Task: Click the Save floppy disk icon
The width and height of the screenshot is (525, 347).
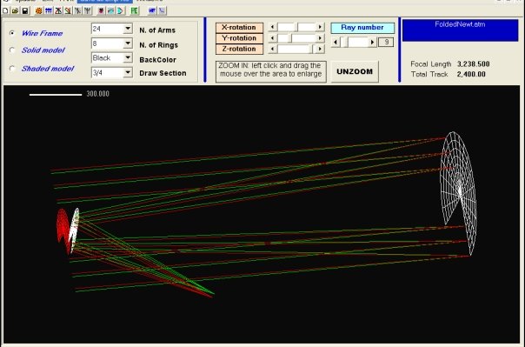Action: [x=25, y=10]
